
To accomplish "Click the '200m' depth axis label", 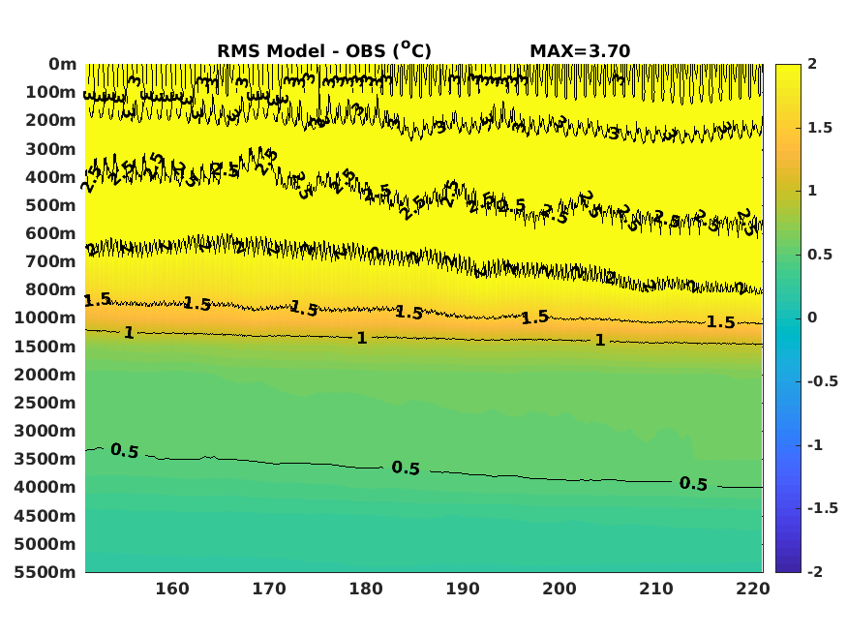I will click(x=50, y=120).
